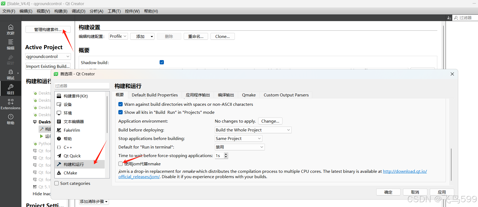Select Help (帮助) category in preferences list
The width and height of the screenshot is (478, 207).
tap(80, 139)
